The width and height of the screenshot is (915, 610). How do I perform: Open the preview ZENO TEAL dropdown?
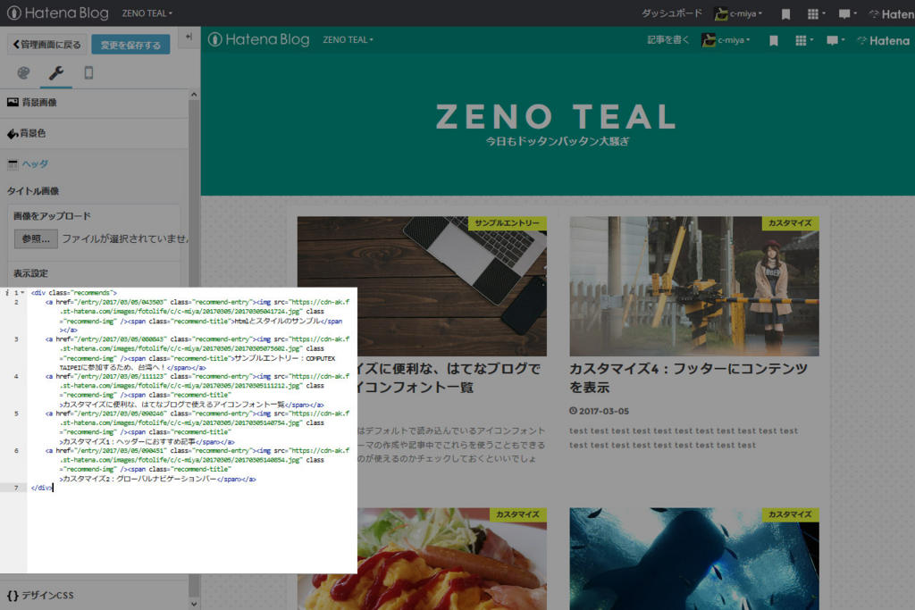[348, 39]
